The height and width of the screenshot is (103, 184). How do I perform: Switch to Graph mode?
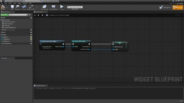tap(178, 7)
